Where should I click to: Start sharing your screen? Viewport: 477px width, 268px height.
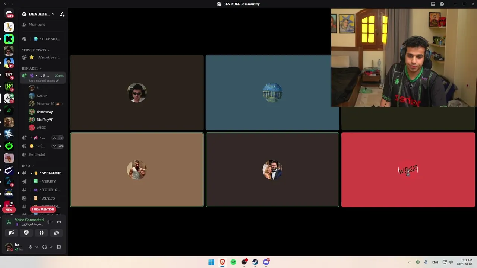tap(26, 233)
